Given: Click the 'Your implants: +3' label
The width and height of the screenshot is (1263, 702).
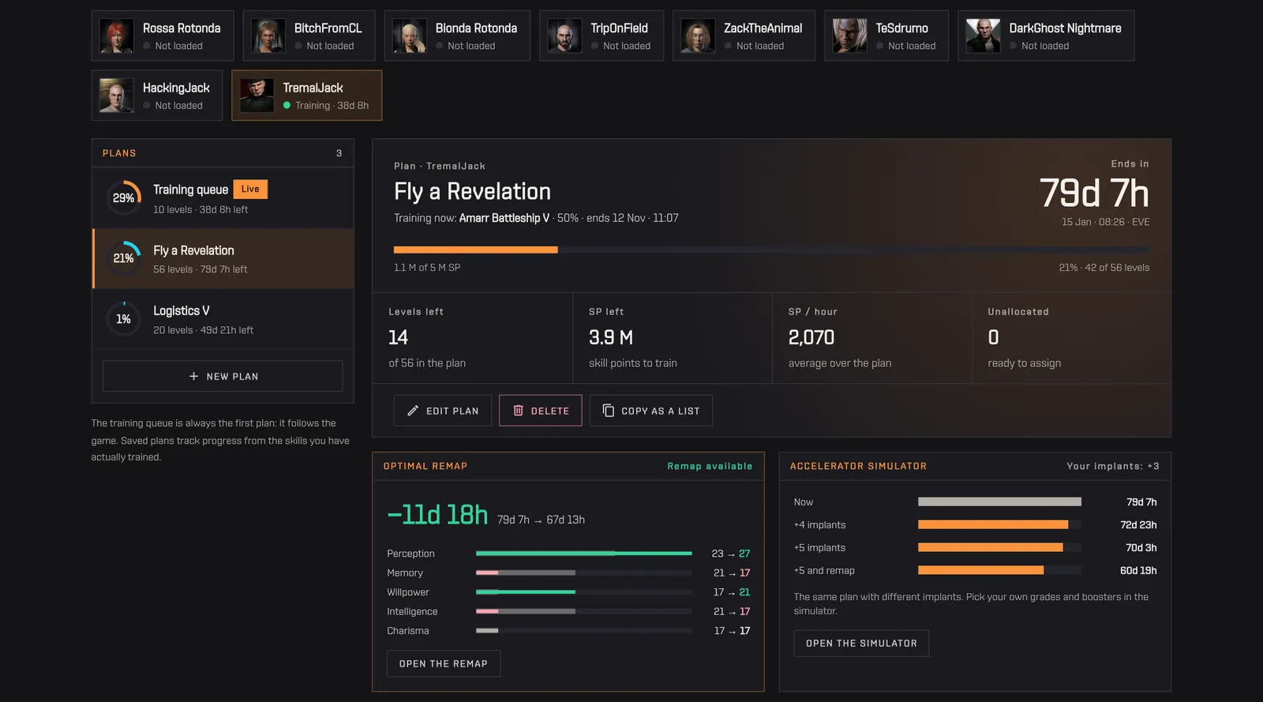Looking at the screenshot, I should tap(1113, 467).
